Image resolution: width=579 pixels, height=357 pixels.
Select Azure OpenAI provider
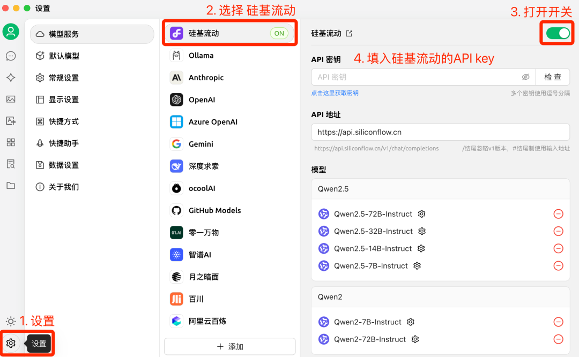[229, 121]
